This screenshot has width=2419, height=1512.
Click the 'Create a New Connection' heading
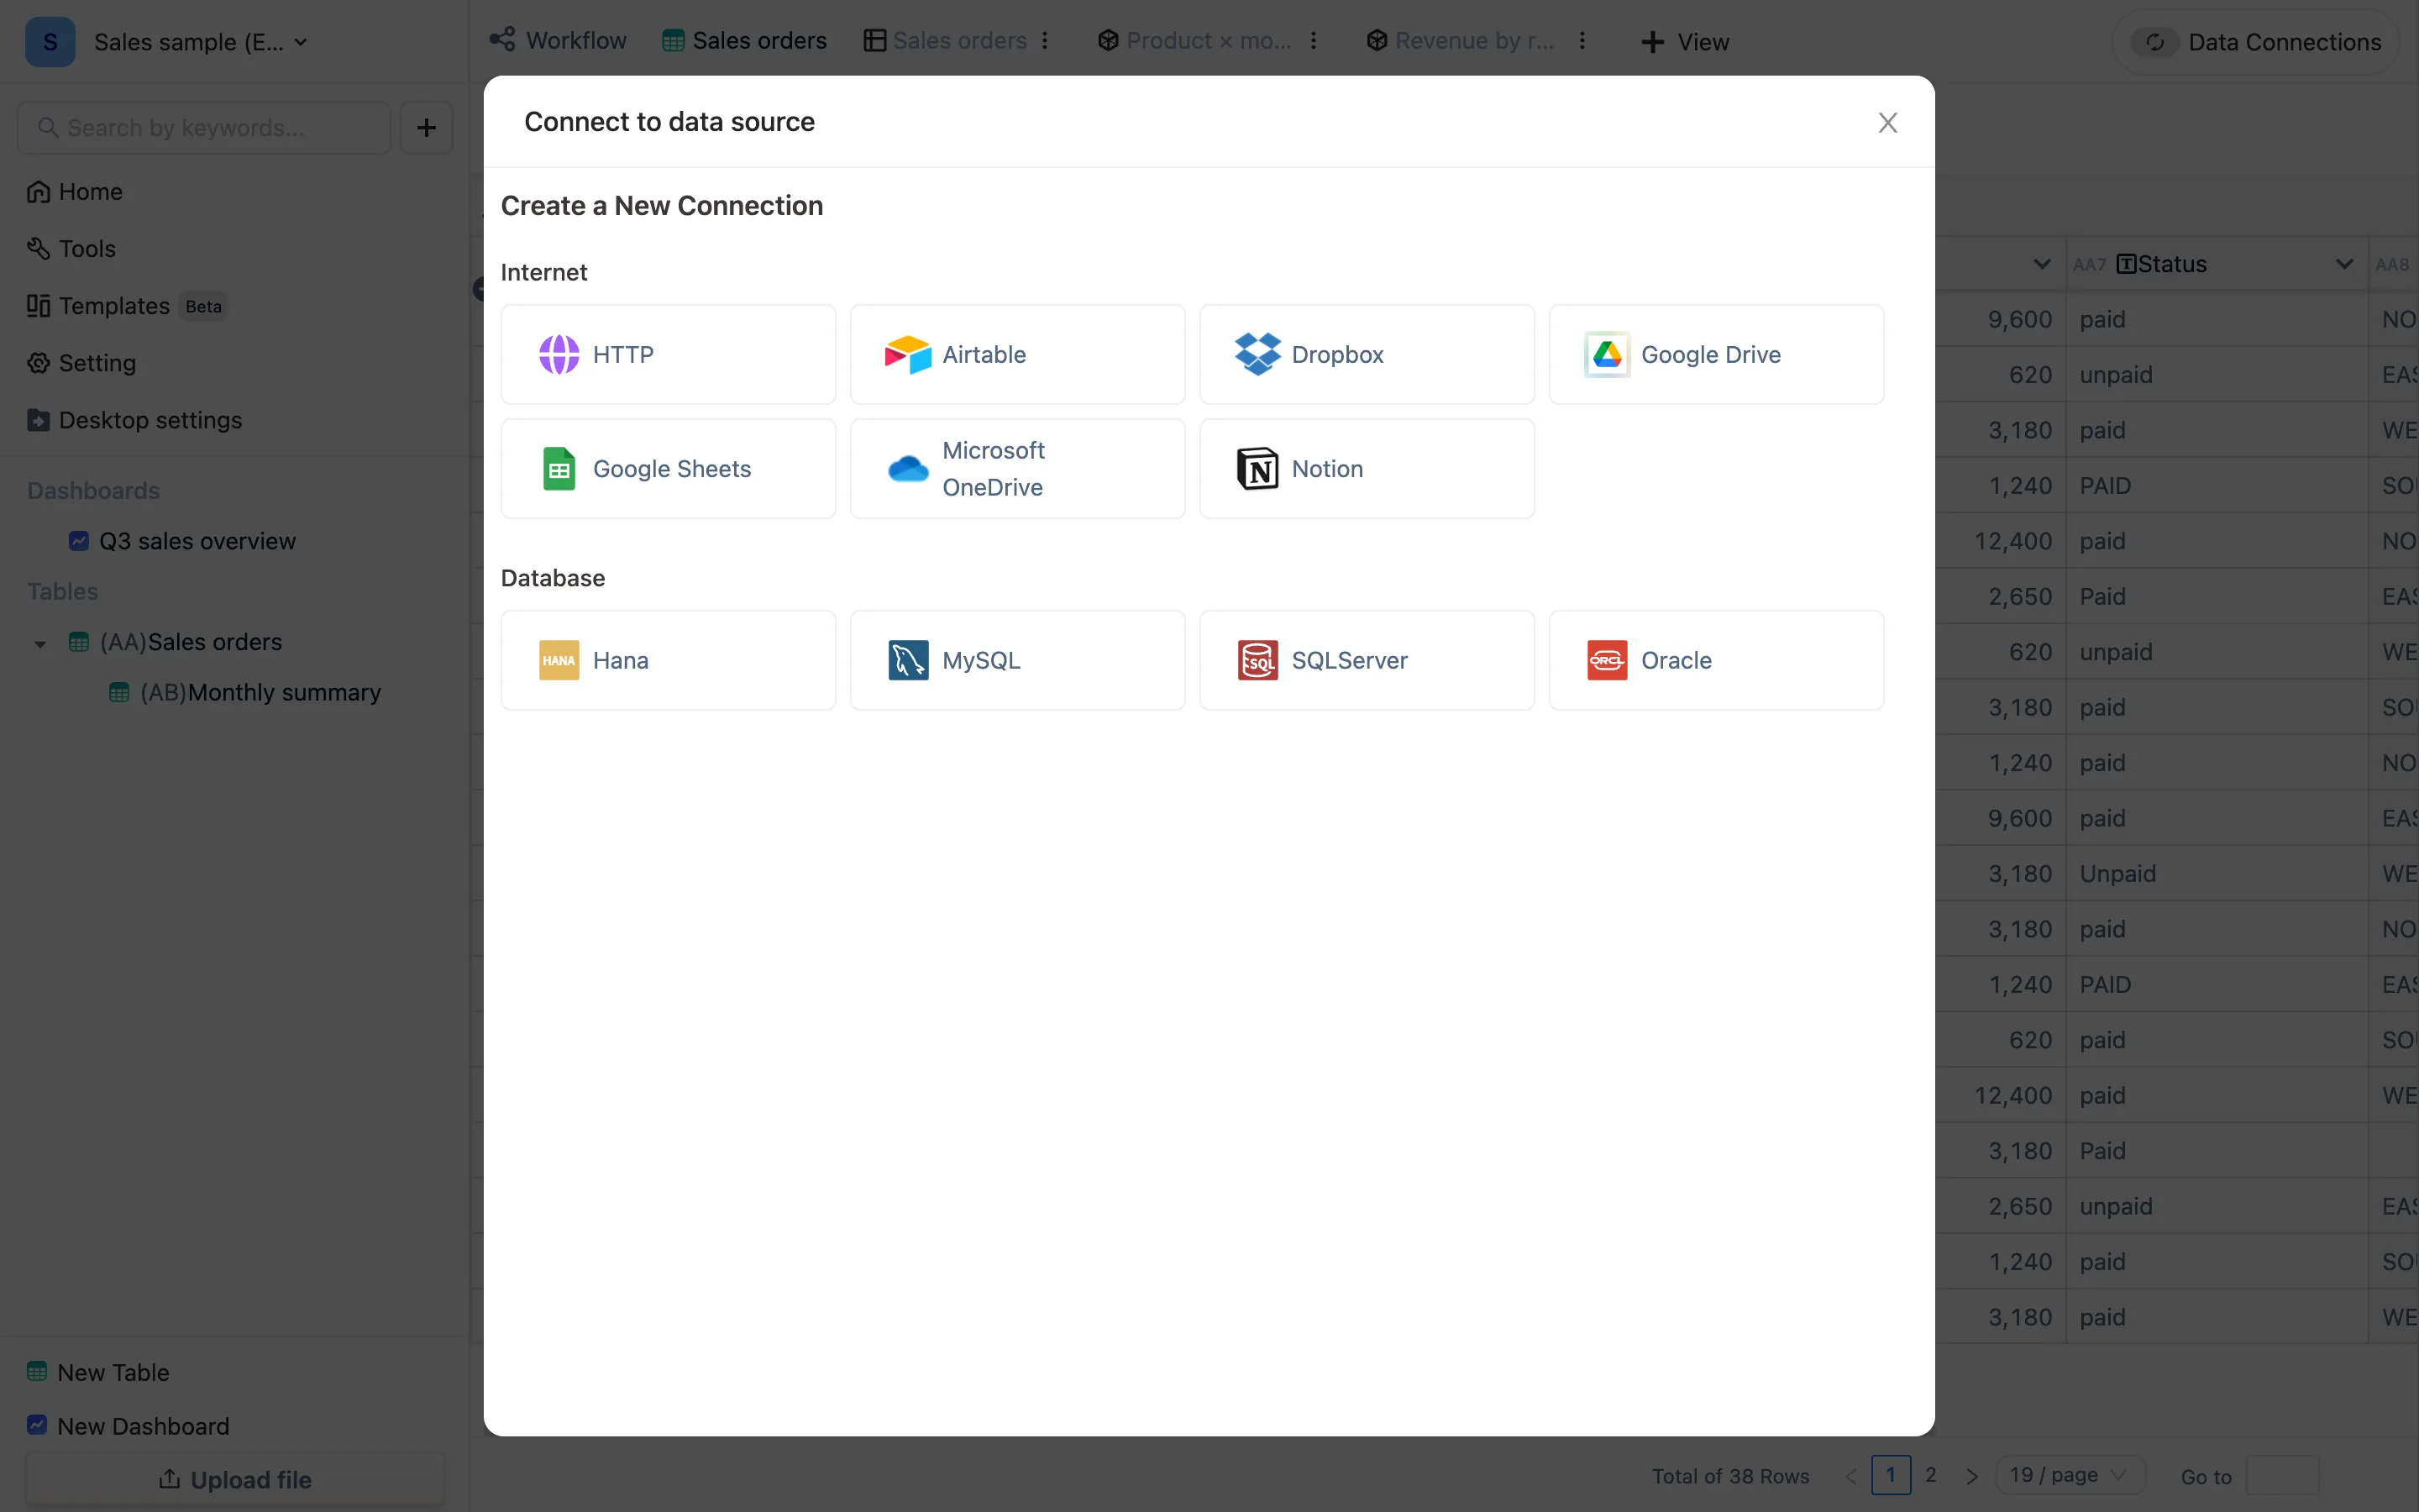point(662,205)
